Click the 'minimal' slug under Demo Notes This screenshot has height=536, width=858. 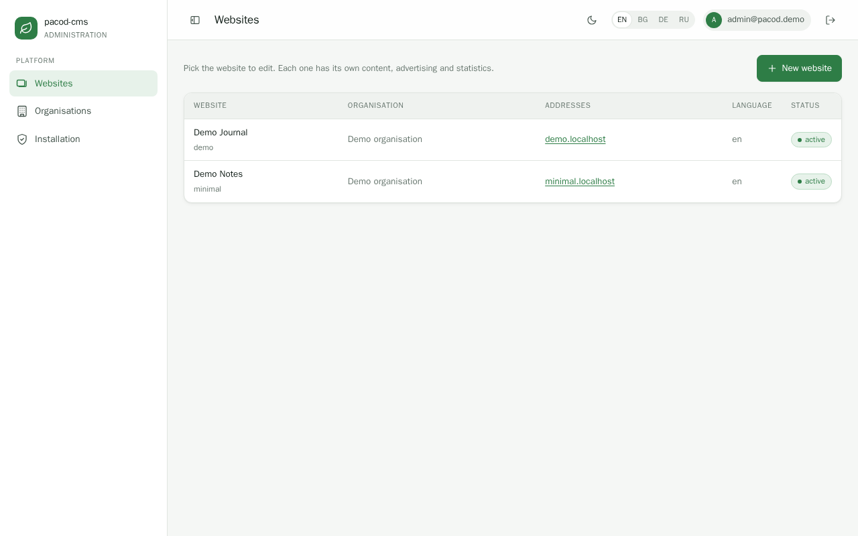click(x=207, y=189)
